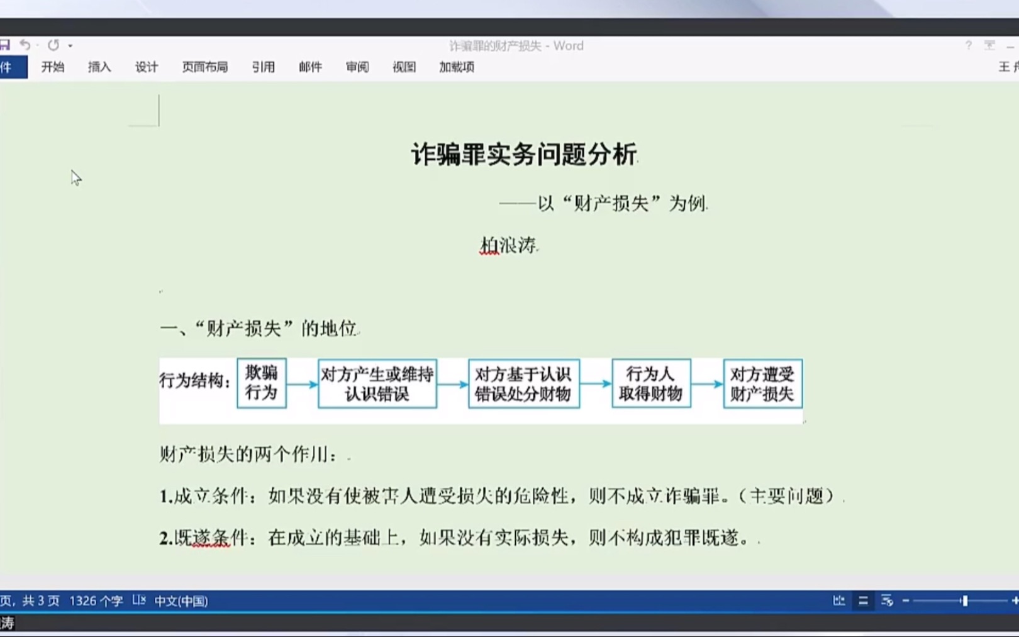1019x637 pixels.
Task: Switch to the 开始 ribbon tab
Action: [53, 67]
